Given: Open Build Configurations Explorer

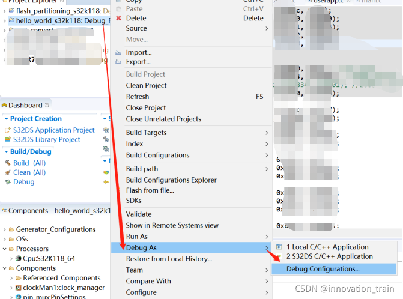Looking at the screenshot, I should 192,180.
